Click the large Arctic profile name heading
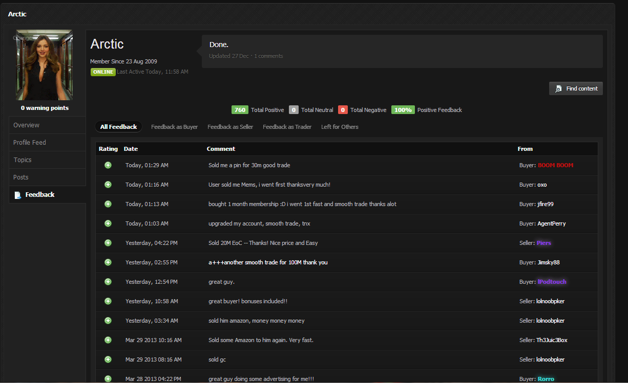This screenshot has width=628, height=383. coord(107,44)
